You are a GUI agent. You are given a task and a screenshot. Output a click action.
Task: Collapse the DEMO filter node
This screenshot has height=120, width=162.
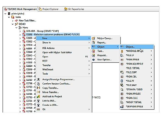pyautogui.click(x=13, y=24)
